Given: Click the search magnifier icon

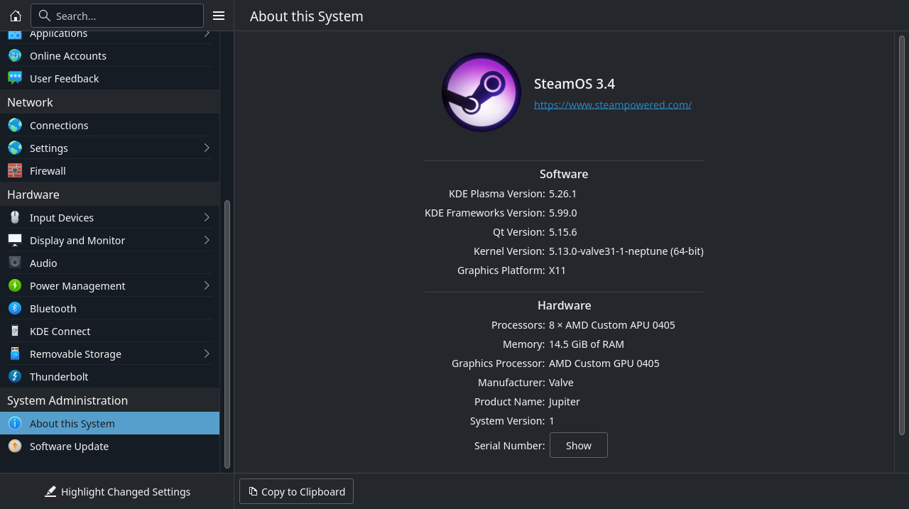Looking at the screenshot, I should (x=44, y=16).
